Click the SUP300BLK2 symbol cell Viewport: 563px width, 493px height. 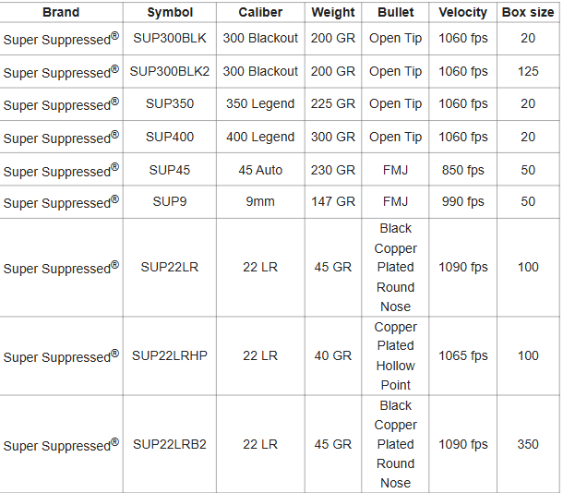click(170, 71)
